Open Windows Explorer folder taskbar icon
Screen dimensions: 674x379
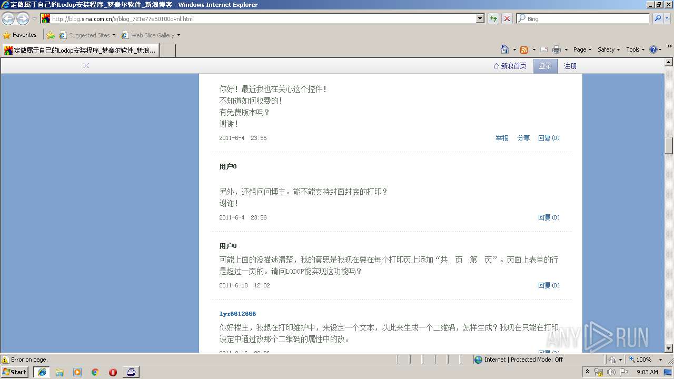(x=60, y=372)
